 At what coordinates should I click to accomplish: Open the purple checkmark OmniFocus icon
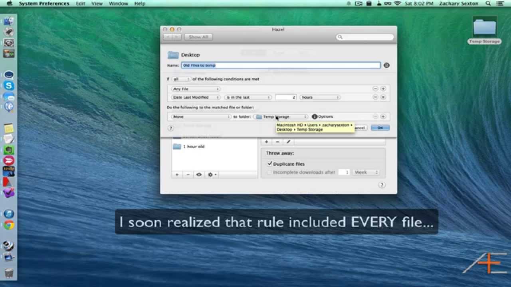(9, 193)
